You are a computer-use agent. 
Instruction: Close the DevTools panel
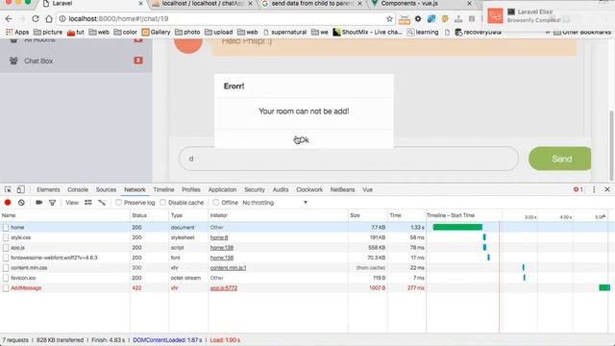pos(607,189)
